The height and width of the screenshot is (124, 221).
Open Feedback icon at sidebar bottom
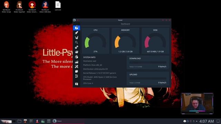[x=77, y=84]
